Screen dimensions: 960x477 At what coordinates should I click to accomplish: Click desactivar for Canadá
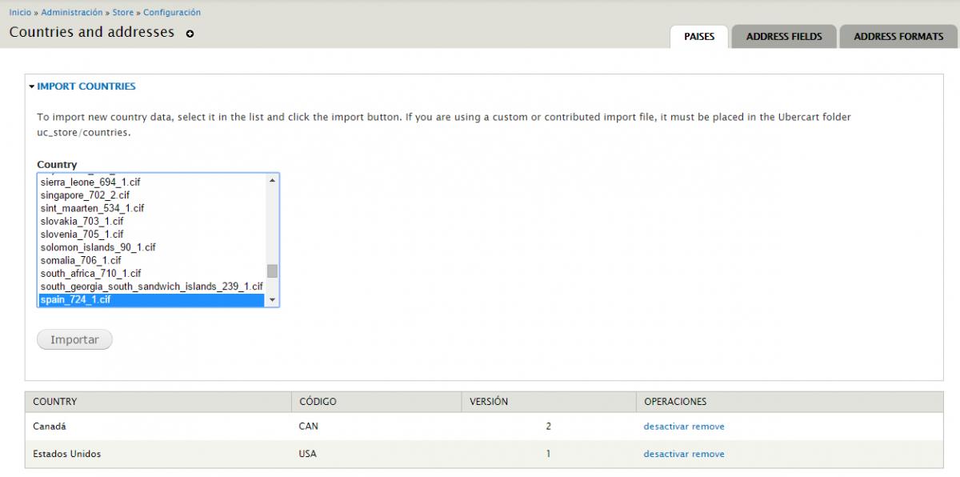(665, 426)
